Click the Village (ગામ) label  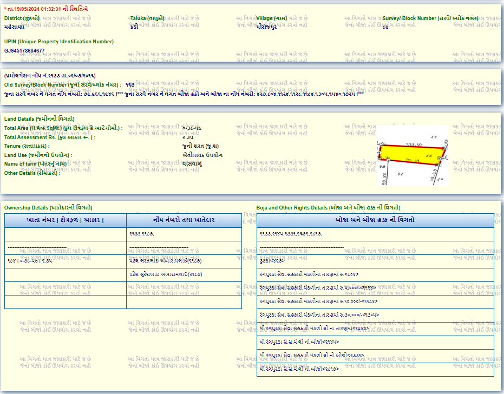pos(271,18)
